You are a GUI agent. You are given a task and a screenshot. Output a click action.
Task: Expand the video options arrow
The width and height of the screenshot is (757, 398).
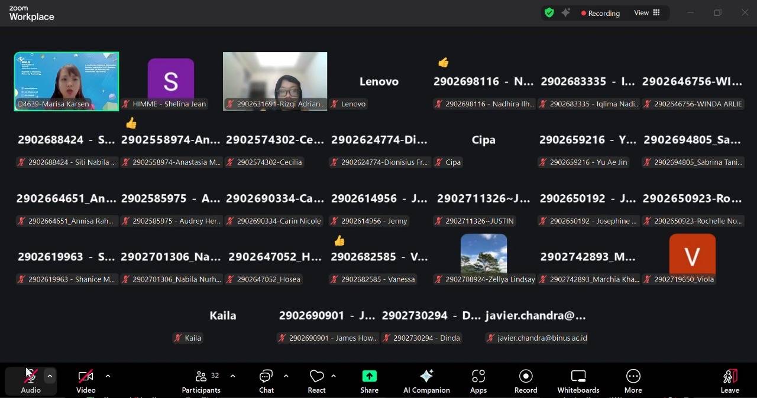click(108, 376)
